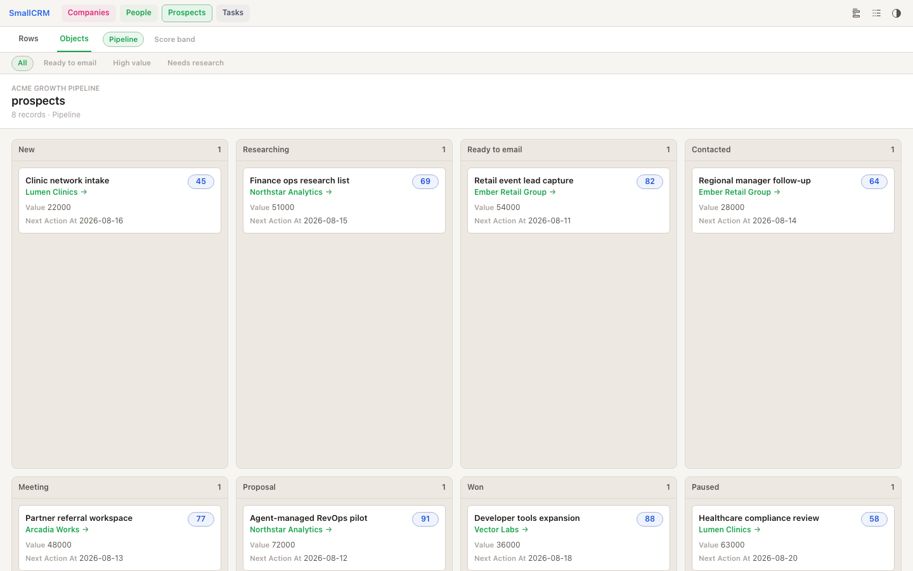Click score badge 82 on Retail event card
Screen dimensions: 913x571
pyautogui.click(x=650, y=181)
